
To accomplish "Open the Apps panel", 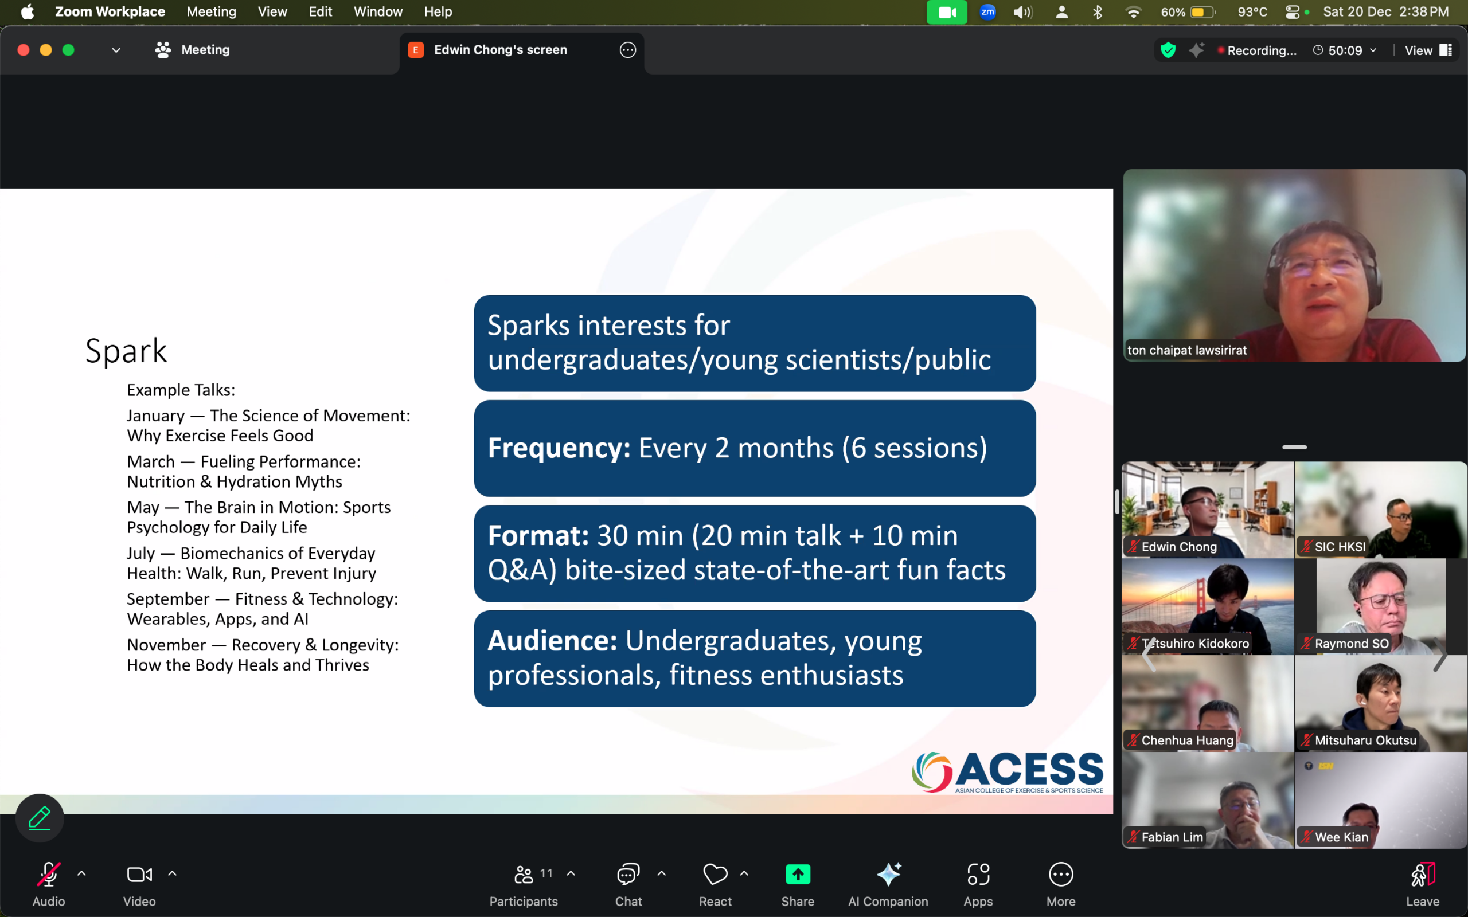I will pos(978,884).
